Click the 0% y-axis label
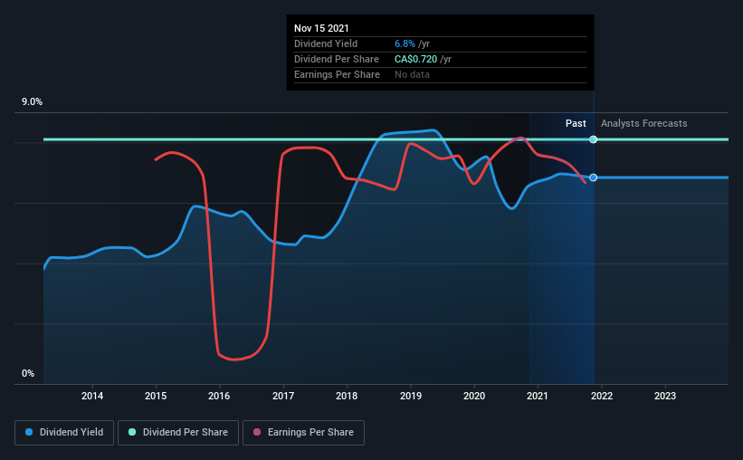 [x=28, y=374]
